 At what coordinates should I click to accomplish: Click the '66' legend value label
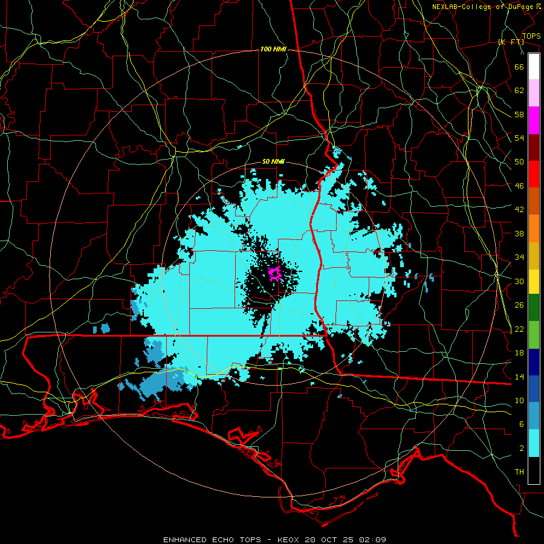coord(519,66)
